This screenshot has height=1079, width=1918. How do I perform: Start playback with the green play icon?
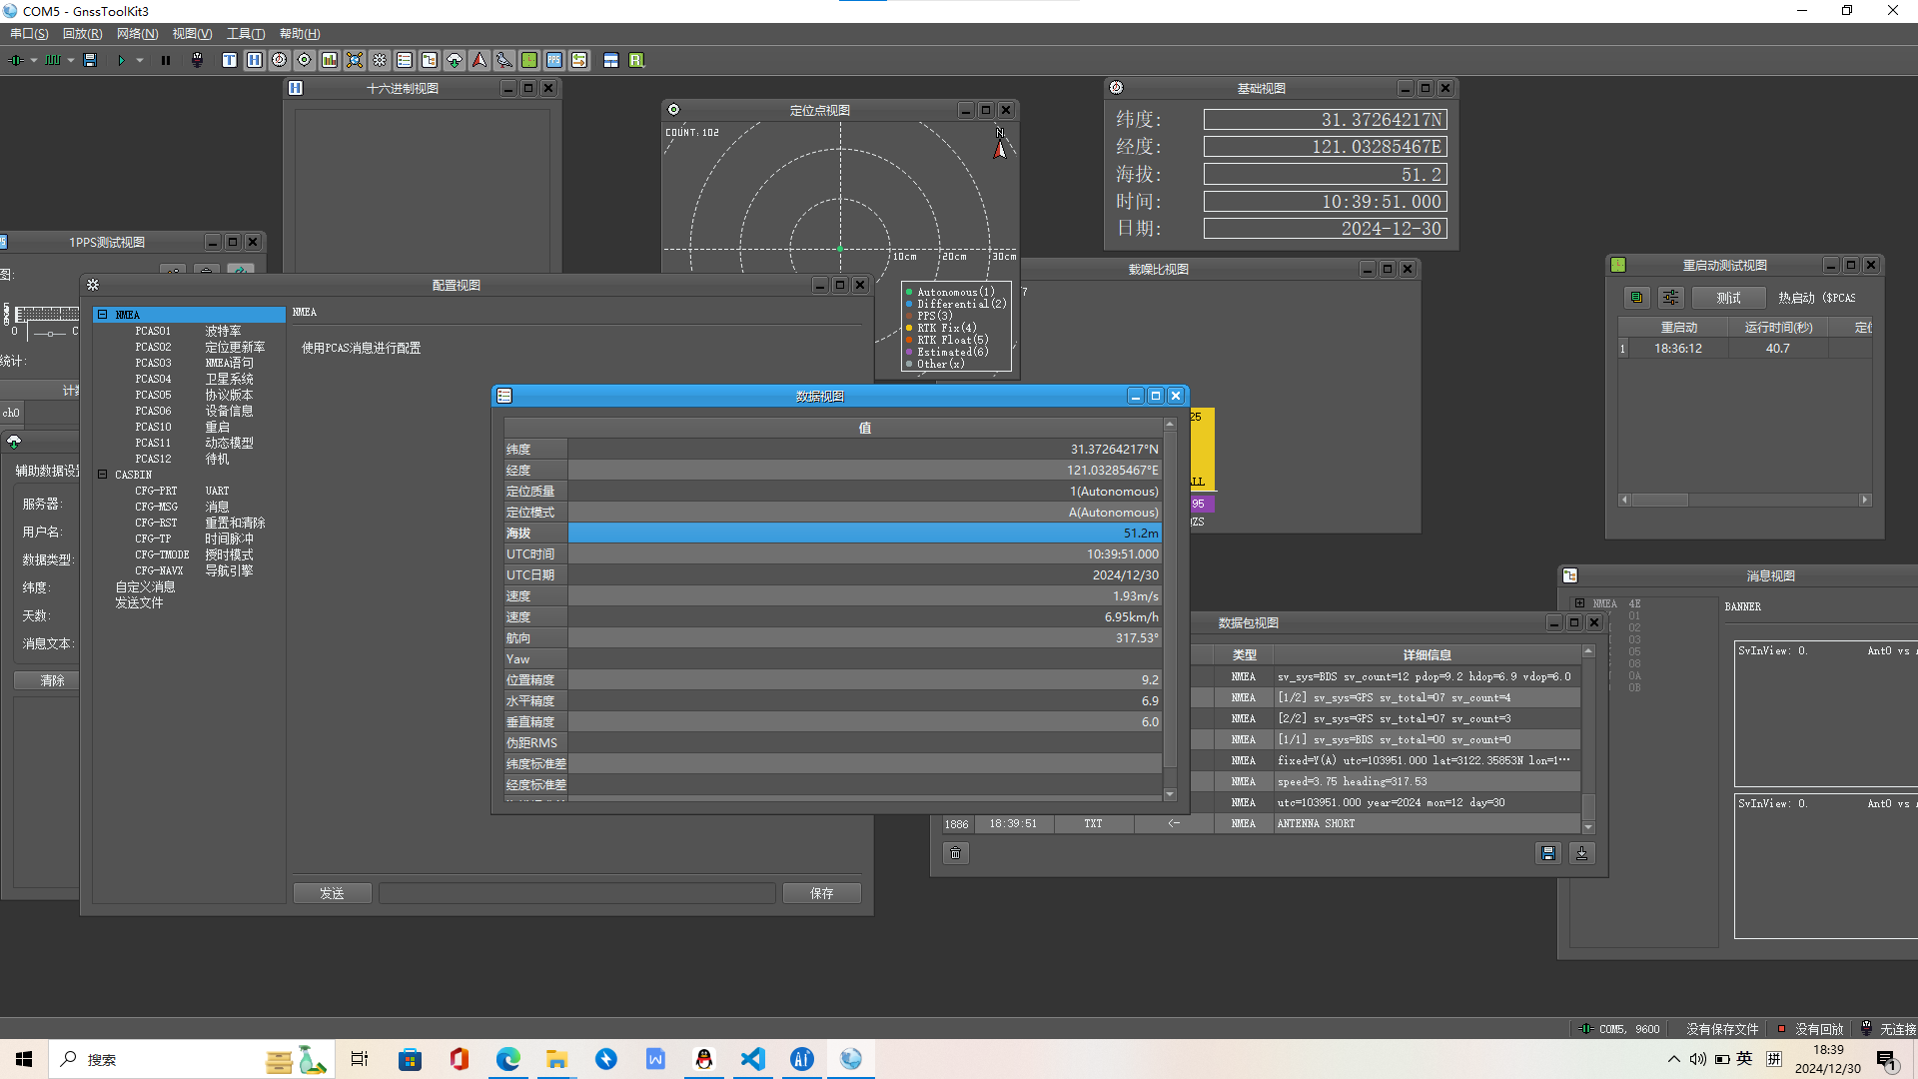click(x=121, y=61)
